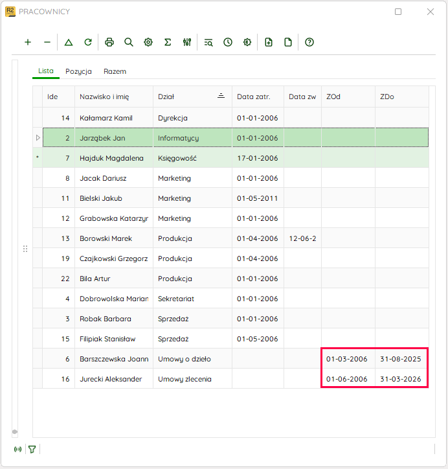This screenshot has height=469, width=448.
Task: Select Dobrowolska Marian name cell
Action: (x=114, y=298)
